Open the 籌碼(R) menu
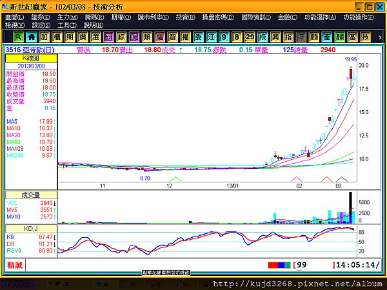 (94, 17)
